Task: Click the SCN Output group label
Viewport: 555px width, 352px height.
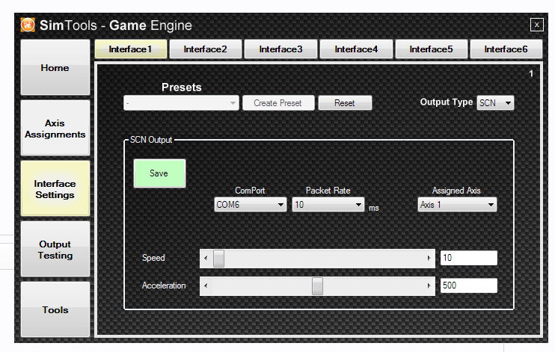Action: pyautogui.click(x=151, y=140)
